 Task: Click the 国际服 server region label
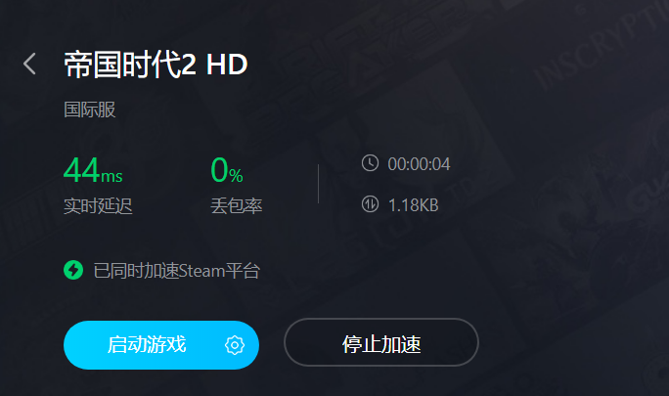click(90, 110)
